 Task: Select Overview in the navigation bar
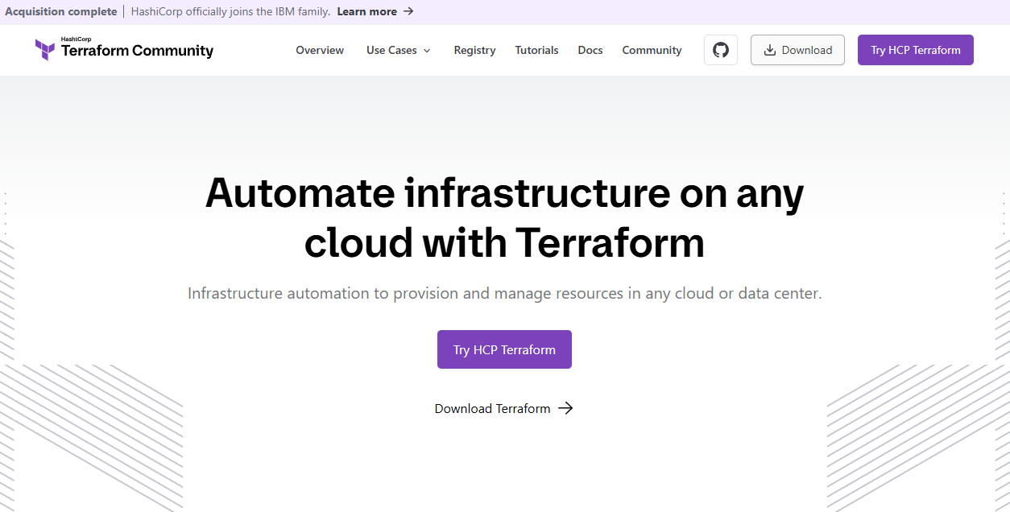pos(320,50)
